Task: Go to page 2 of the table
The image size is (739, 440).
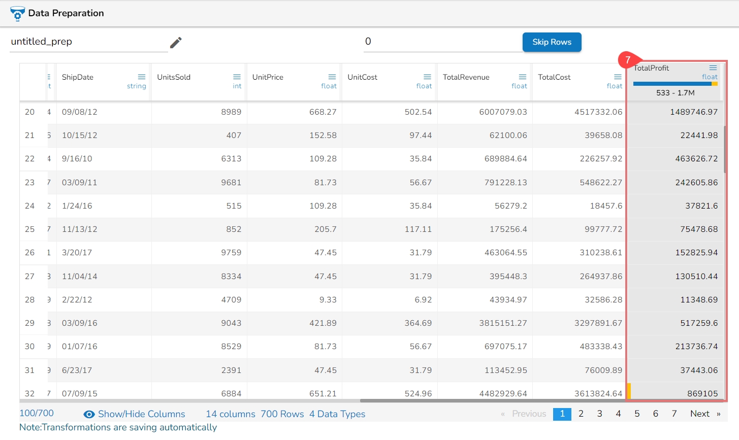Action: 581,414
